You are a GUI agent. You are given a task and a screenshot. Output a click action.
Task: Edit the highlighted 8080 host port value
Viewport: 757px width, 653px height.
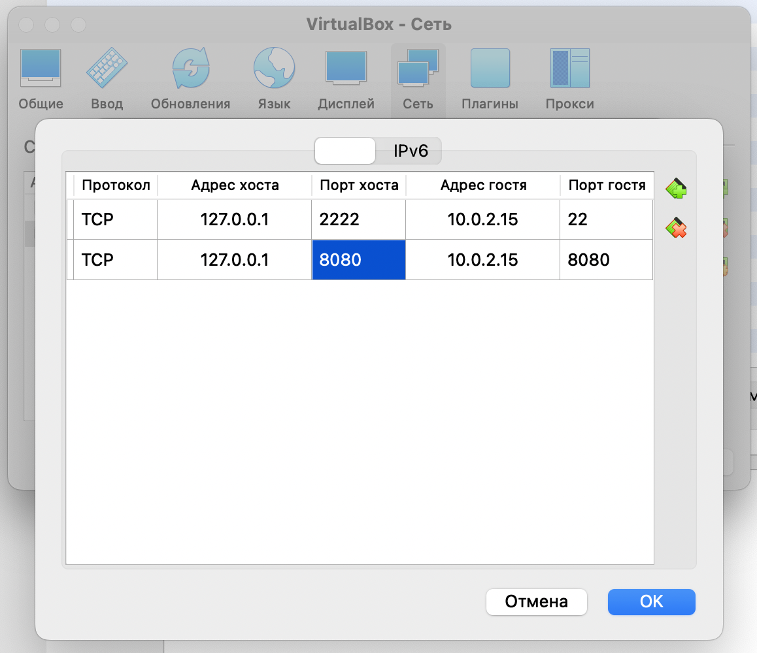(358, 259)
